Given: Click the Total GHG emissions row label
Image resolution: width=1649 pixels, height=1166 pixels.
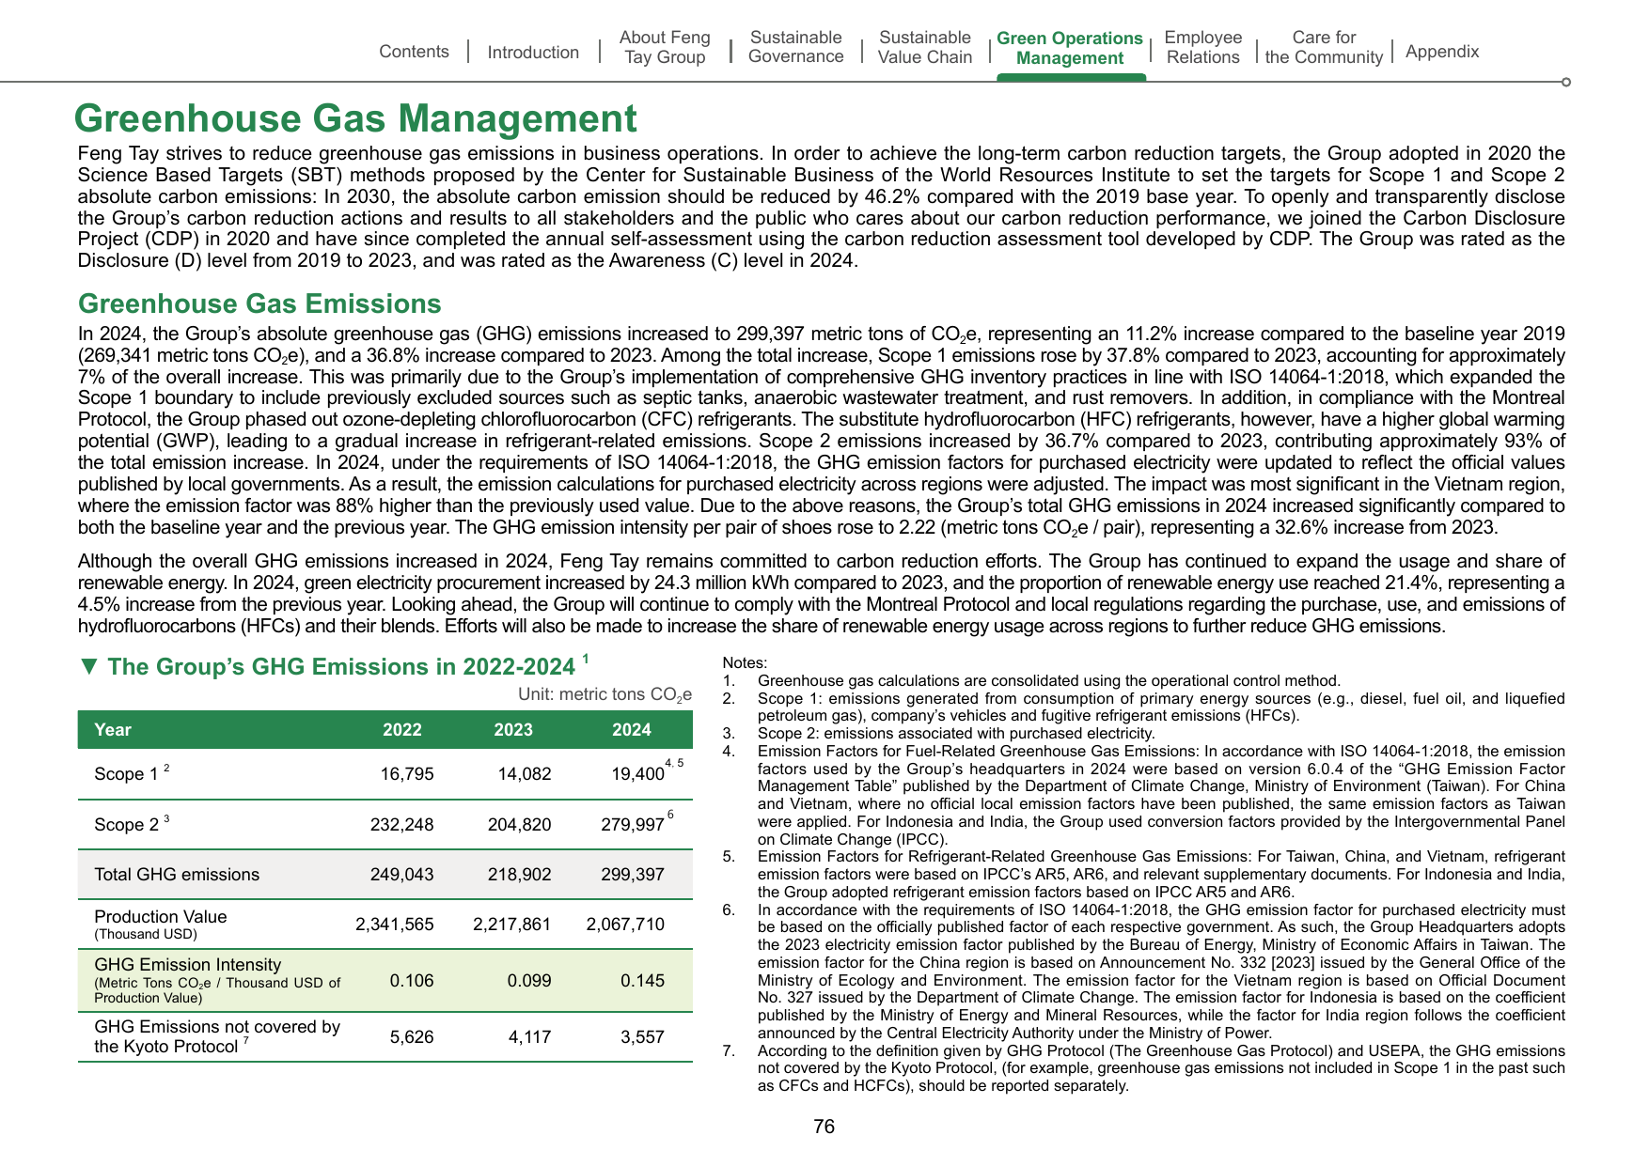Looking at the screenshot, I should tap(177, 875).
